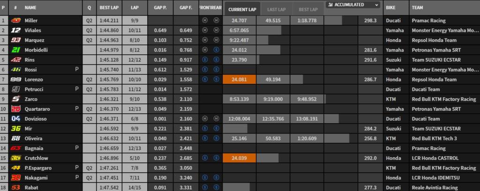Image resolution: width=480 pixels, height=191 pixels.
Task: Sort by the Best Lap column header
Action: (108, 8)
